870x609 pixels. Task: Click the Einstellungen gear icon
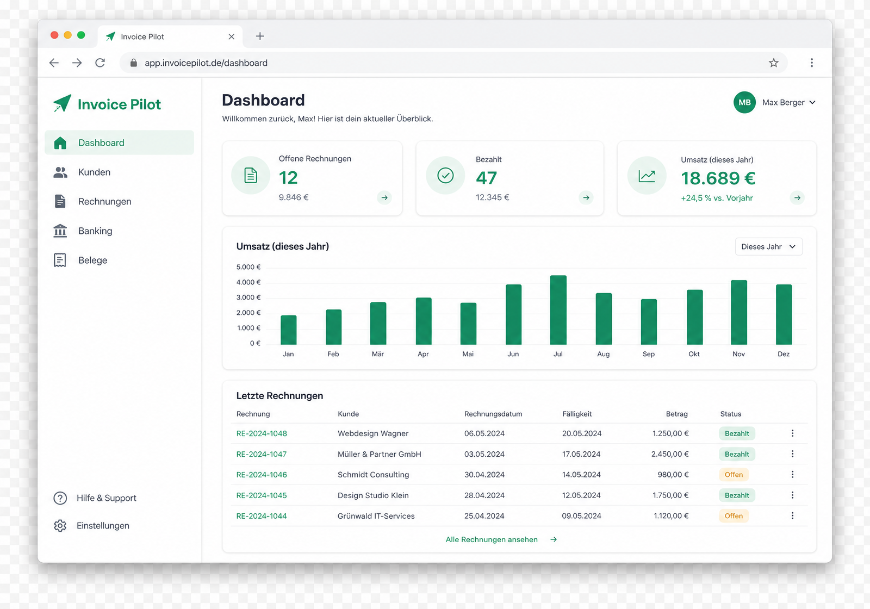pos(60,526)
